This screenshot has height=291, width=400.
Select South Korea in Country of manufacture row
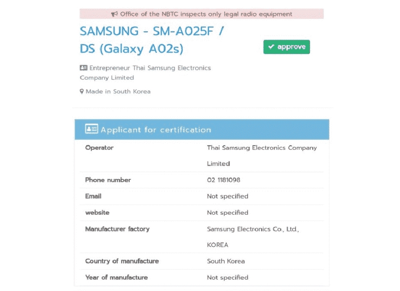tap(226, 261)
